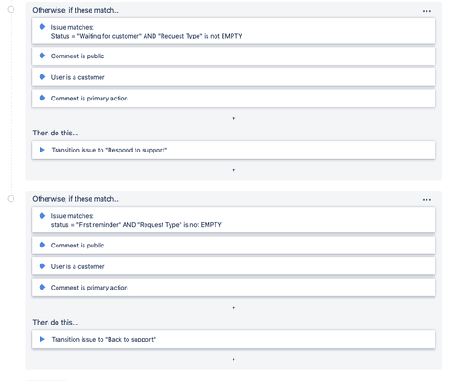Click the plus under 'Respond to support' action
Screen dimensions: 457x381
tap(233, 170)
